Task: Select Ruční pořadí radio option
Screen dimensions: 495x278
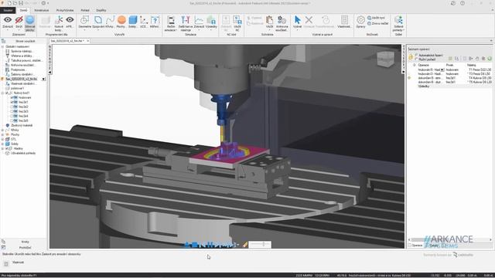Action: click(x=416, y=59)
